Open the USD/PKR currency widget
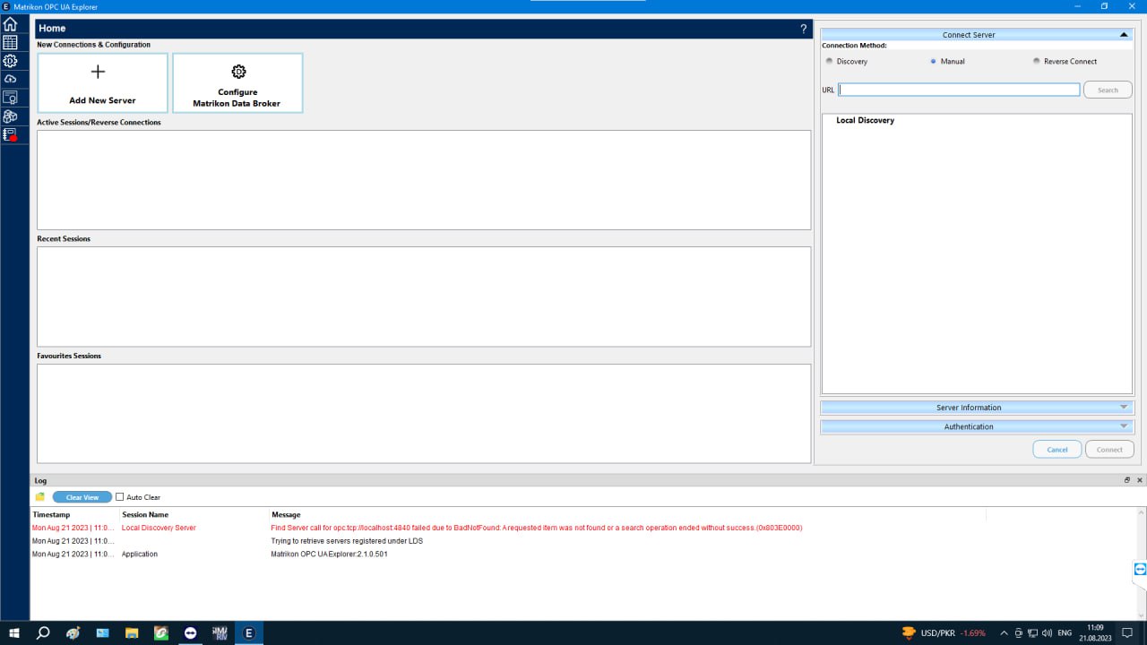 coord(944,632)
